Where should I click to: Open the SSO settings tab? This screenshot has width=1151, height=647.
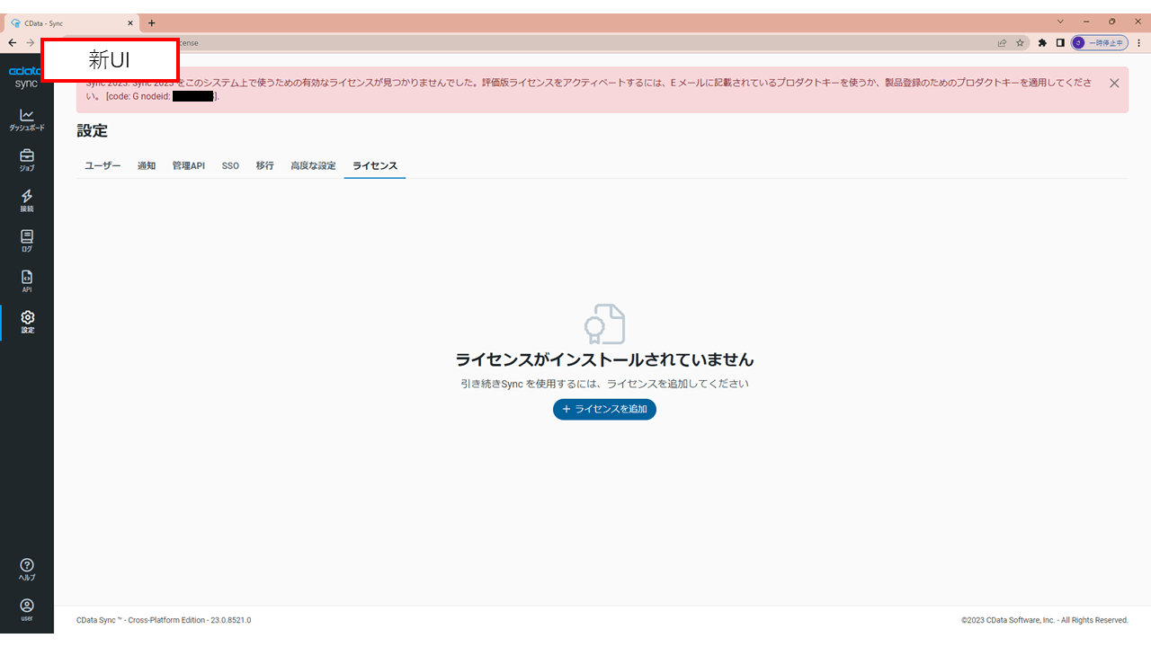[x=230, y=165]
